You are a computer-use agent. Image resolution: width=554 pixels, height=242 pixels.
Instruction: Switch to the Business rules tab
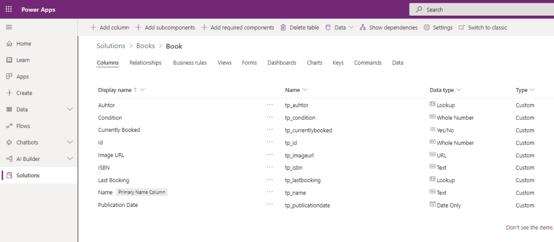click(x=189, y=63)
